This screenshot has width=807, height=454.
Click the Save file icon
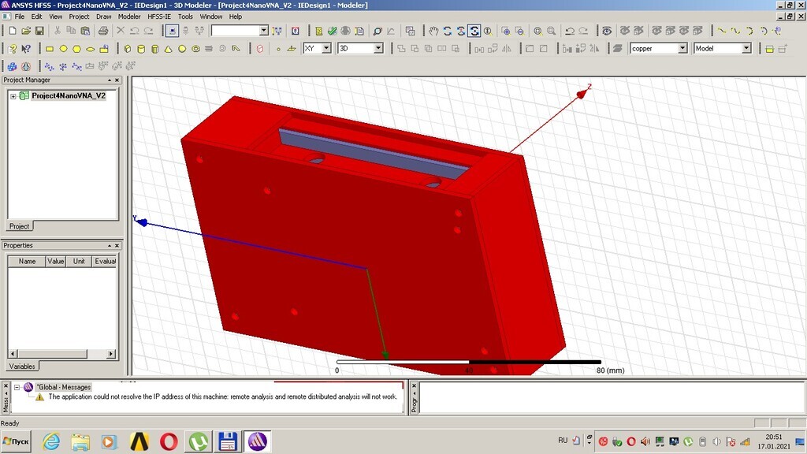(x=39, y=31)
